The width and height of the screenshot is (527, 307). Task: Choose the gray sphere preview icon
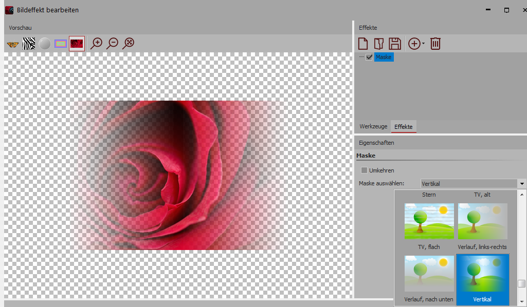[45, 44]
